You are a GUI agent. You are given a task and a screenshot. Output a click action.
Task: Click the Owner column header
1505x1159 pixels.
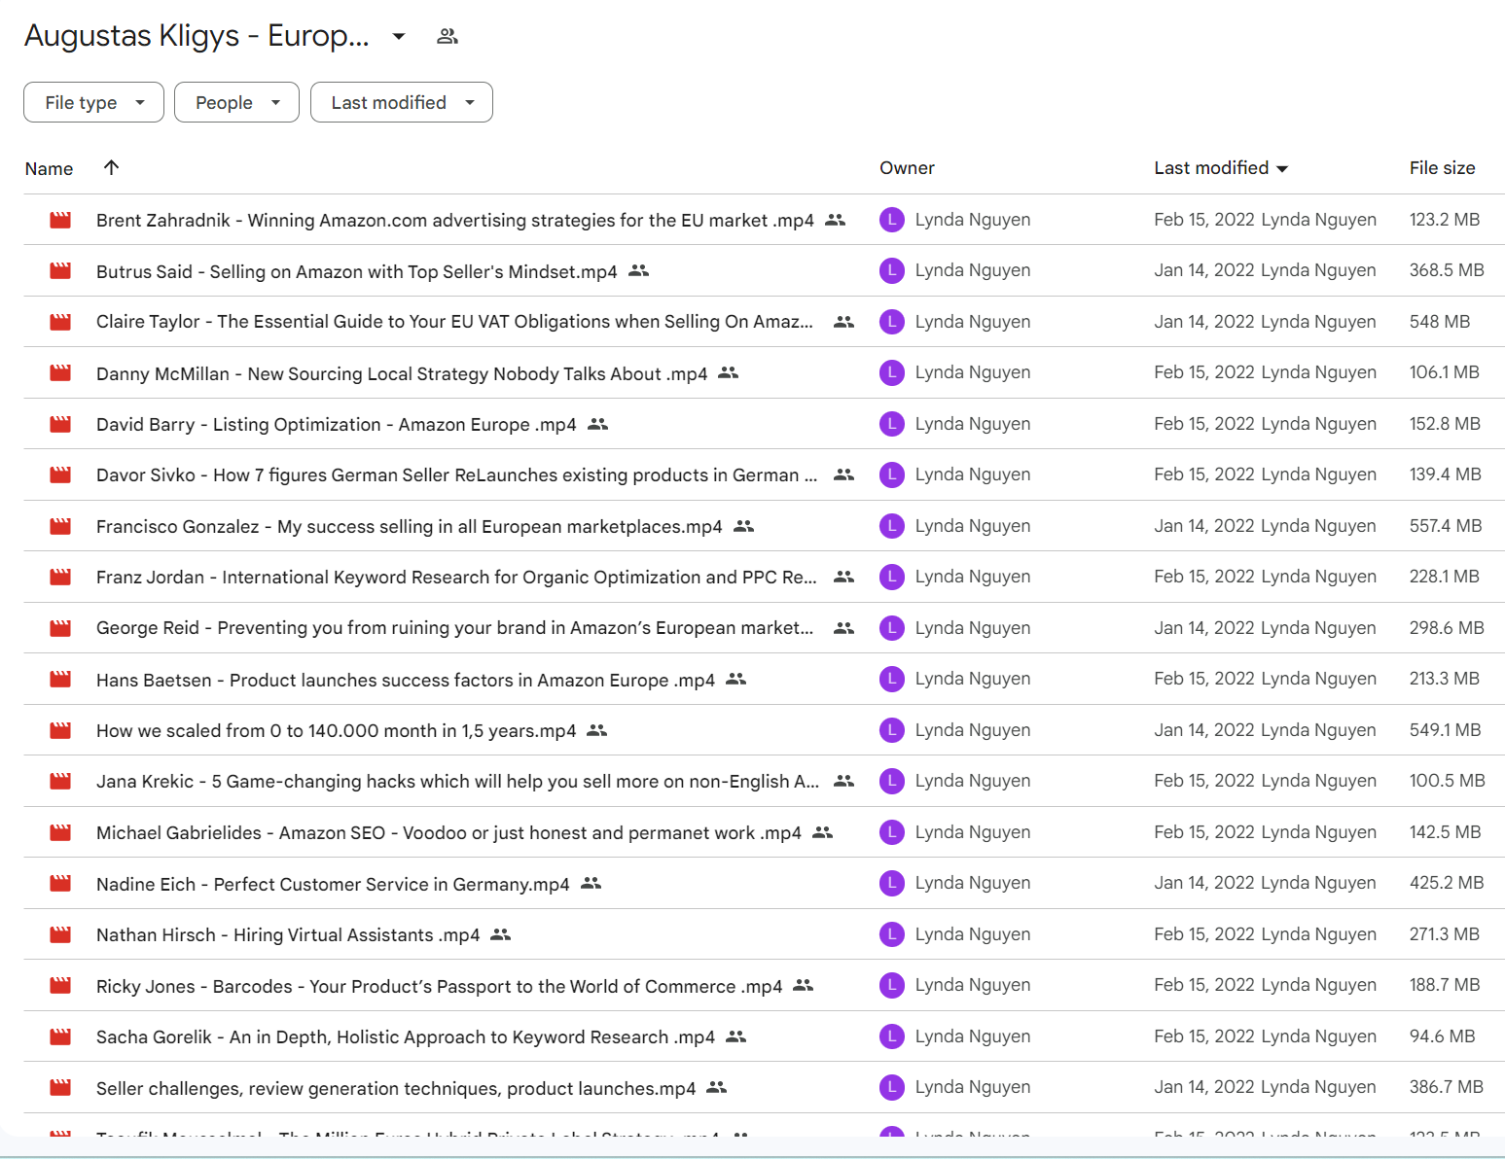point(907,168)
